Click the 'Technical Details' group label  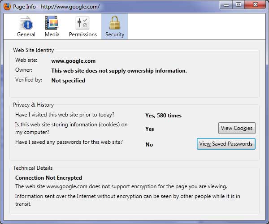(x=33, y=168)
